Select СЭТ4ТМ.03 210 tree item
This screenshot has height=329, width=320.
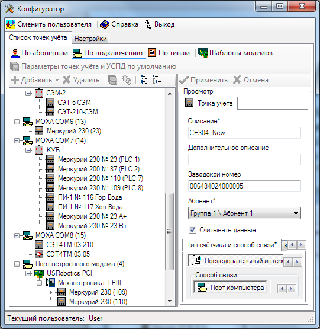(70, 245)
